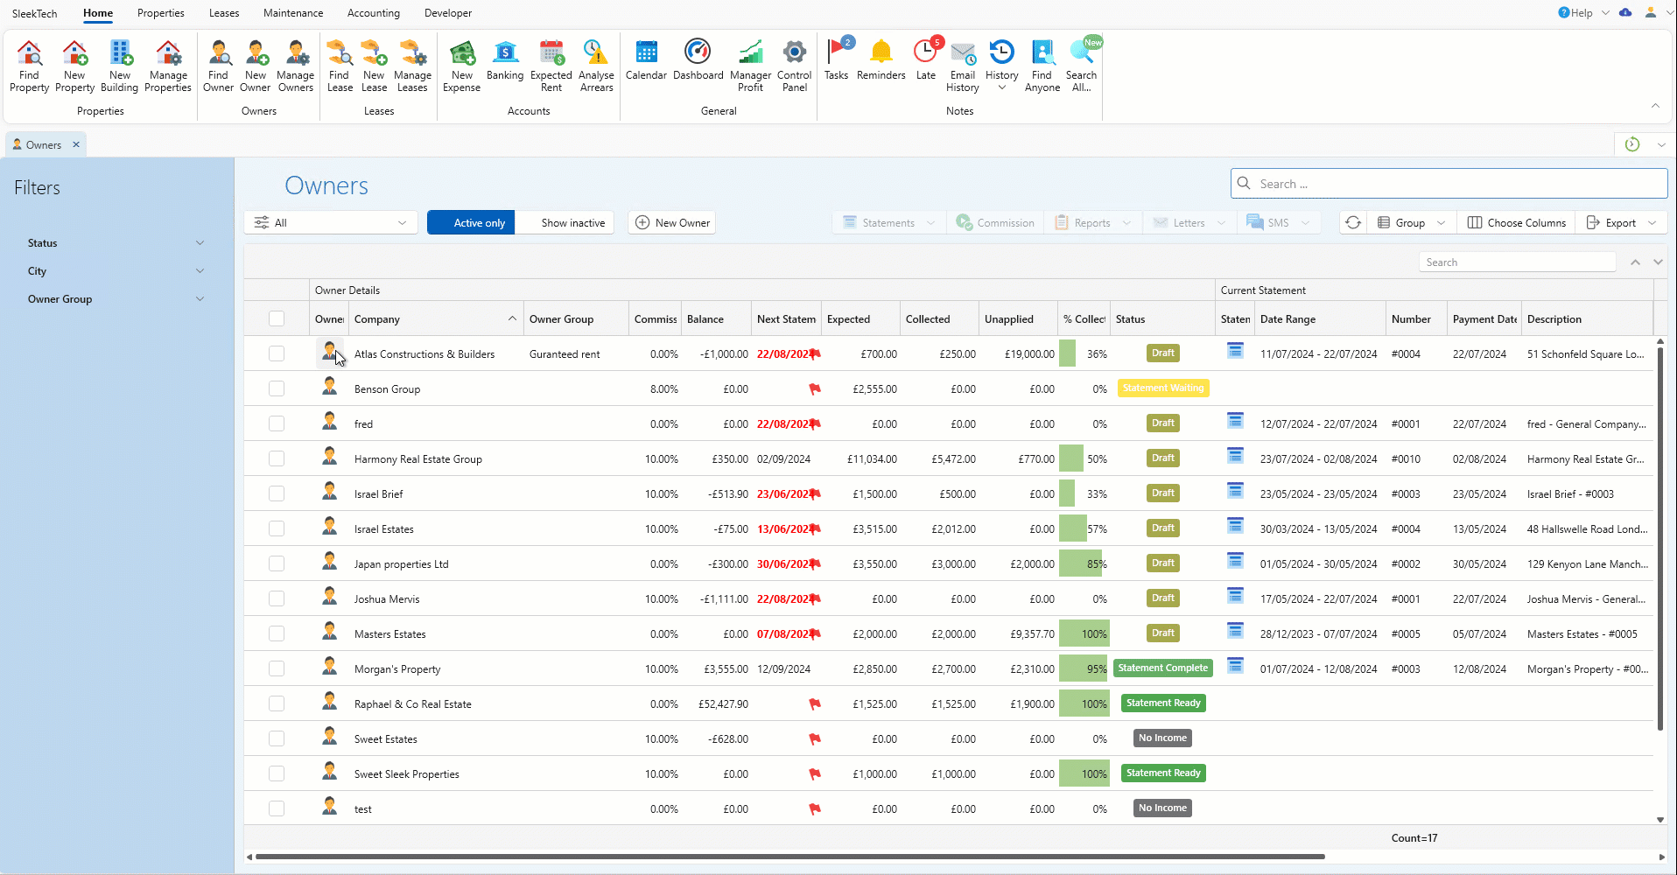Switch to the Accounting menu tab
Screen dimensions: 1677x875
373,13
